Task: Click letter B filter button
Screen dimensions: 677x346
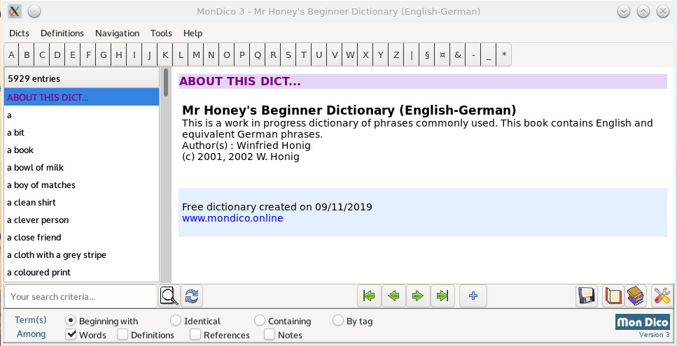Action: 27,55
